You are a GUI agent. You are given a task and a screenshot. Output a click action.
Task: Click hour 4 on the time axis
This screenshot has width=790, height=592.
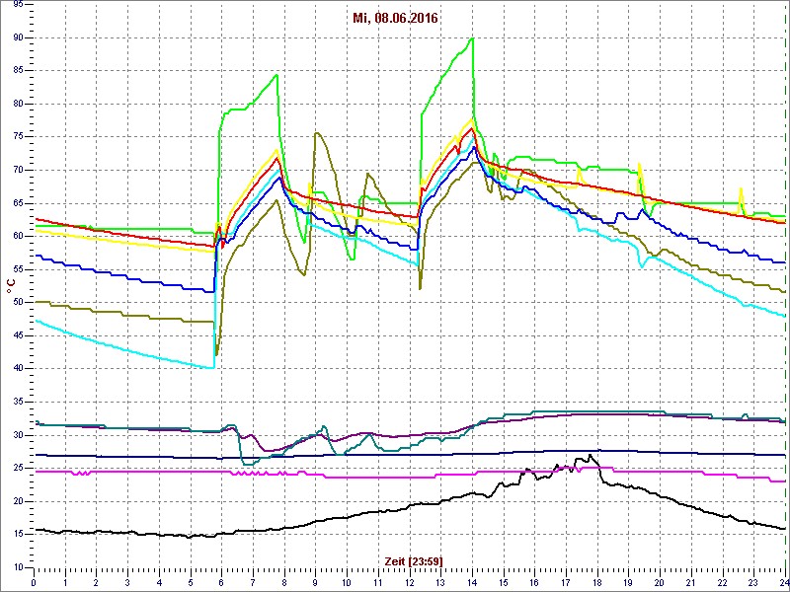(x=159, y=583)
